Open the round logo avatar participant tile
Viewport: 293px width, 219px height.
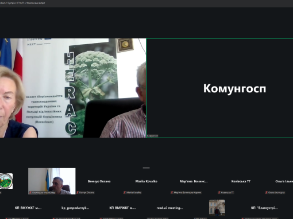(x=6, y=181)
